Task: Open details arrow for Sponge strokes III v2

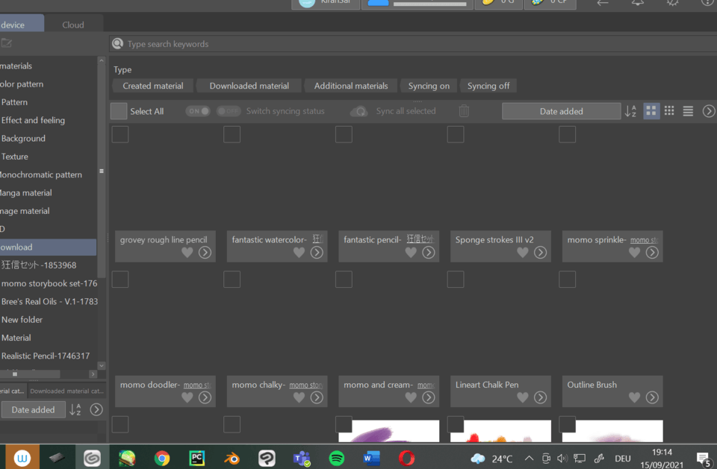Action: pos(541,253)
